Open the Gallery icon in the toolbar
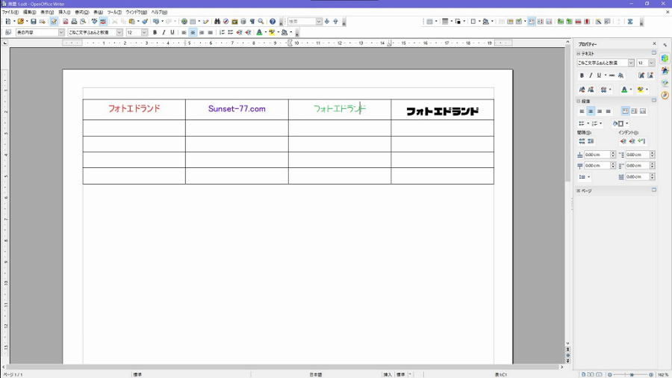672x378 pixels. (234, 22)
